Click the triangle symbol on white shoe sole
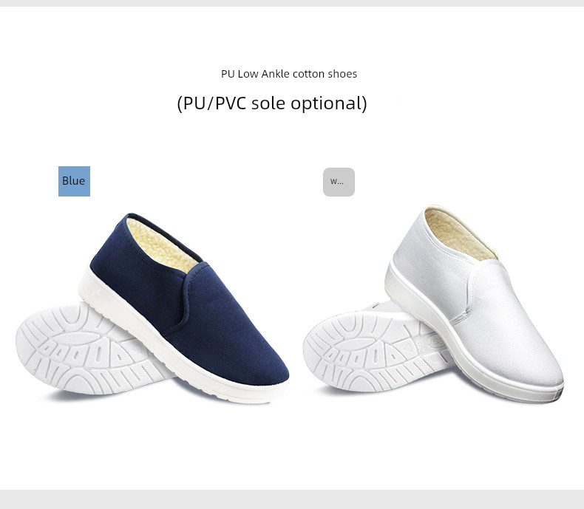The width and height of the screenshot is (584, 509). click(407, 349)
